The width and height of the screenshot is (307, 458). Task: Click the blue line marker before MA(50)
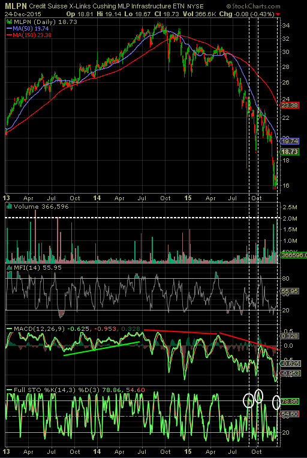coord(9,29)
